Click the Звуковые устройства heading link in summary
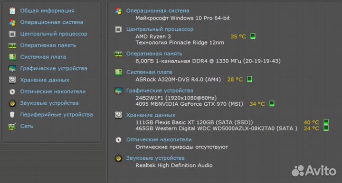 (155, 158)
